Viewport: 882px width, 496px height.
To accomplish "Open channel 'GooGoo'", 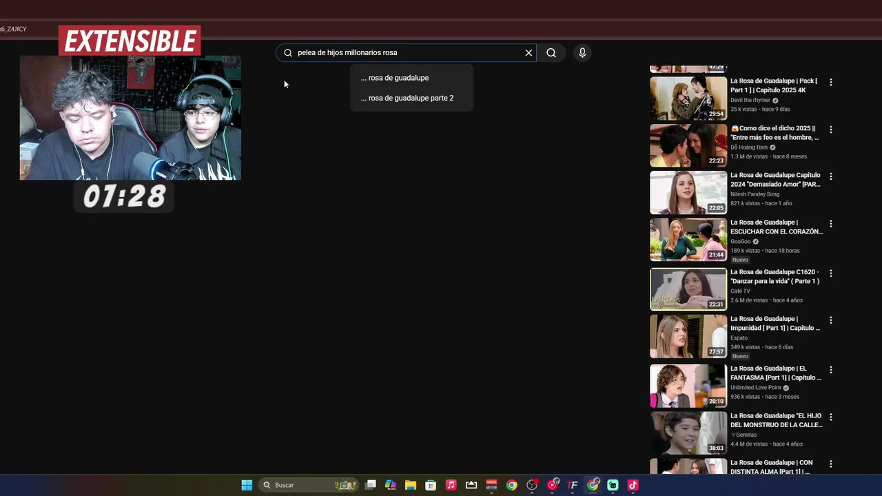I will click(x=741, y=242).
